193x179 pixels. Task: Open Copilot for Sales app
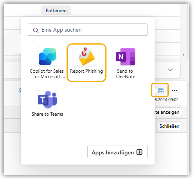coord(47,63)
